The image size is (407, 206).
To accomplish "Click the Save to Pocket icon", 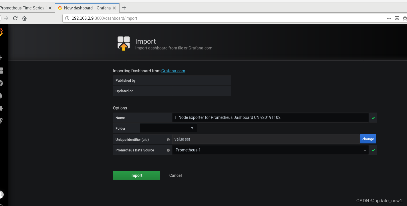I will click(x=397, y=18).
